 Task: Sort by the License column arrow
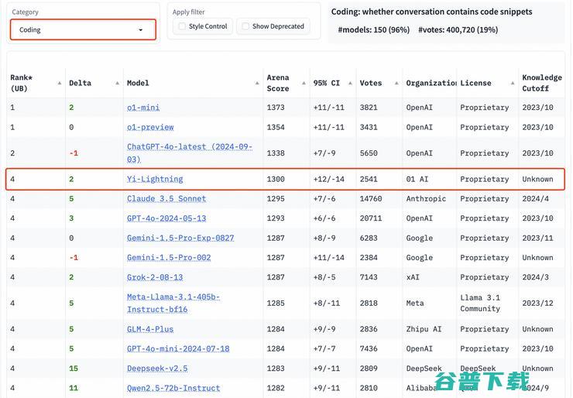coord(513,84)
